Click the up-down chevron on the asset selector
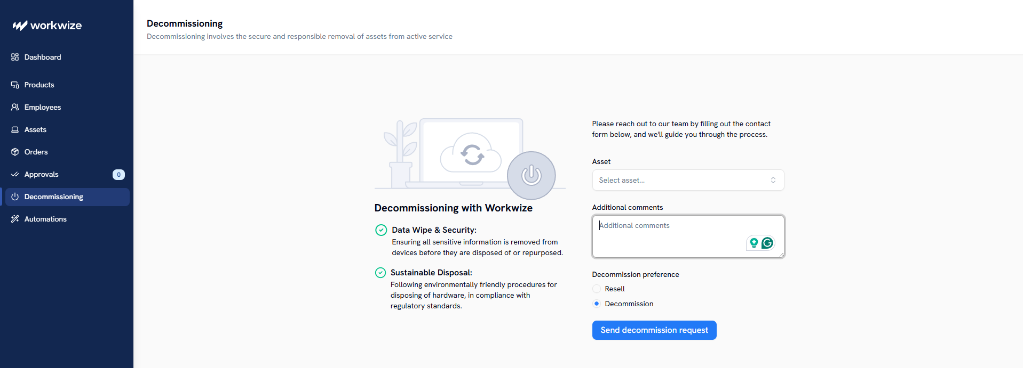 tap(773, 180)
